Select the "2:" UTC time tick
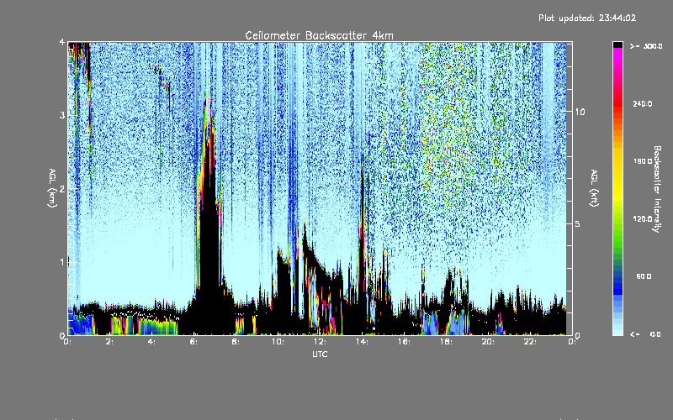 click(x=109, y=342)
